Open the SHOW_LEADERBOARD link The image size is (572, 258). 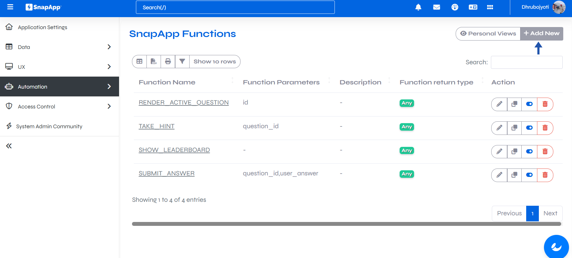coord(174,150)
